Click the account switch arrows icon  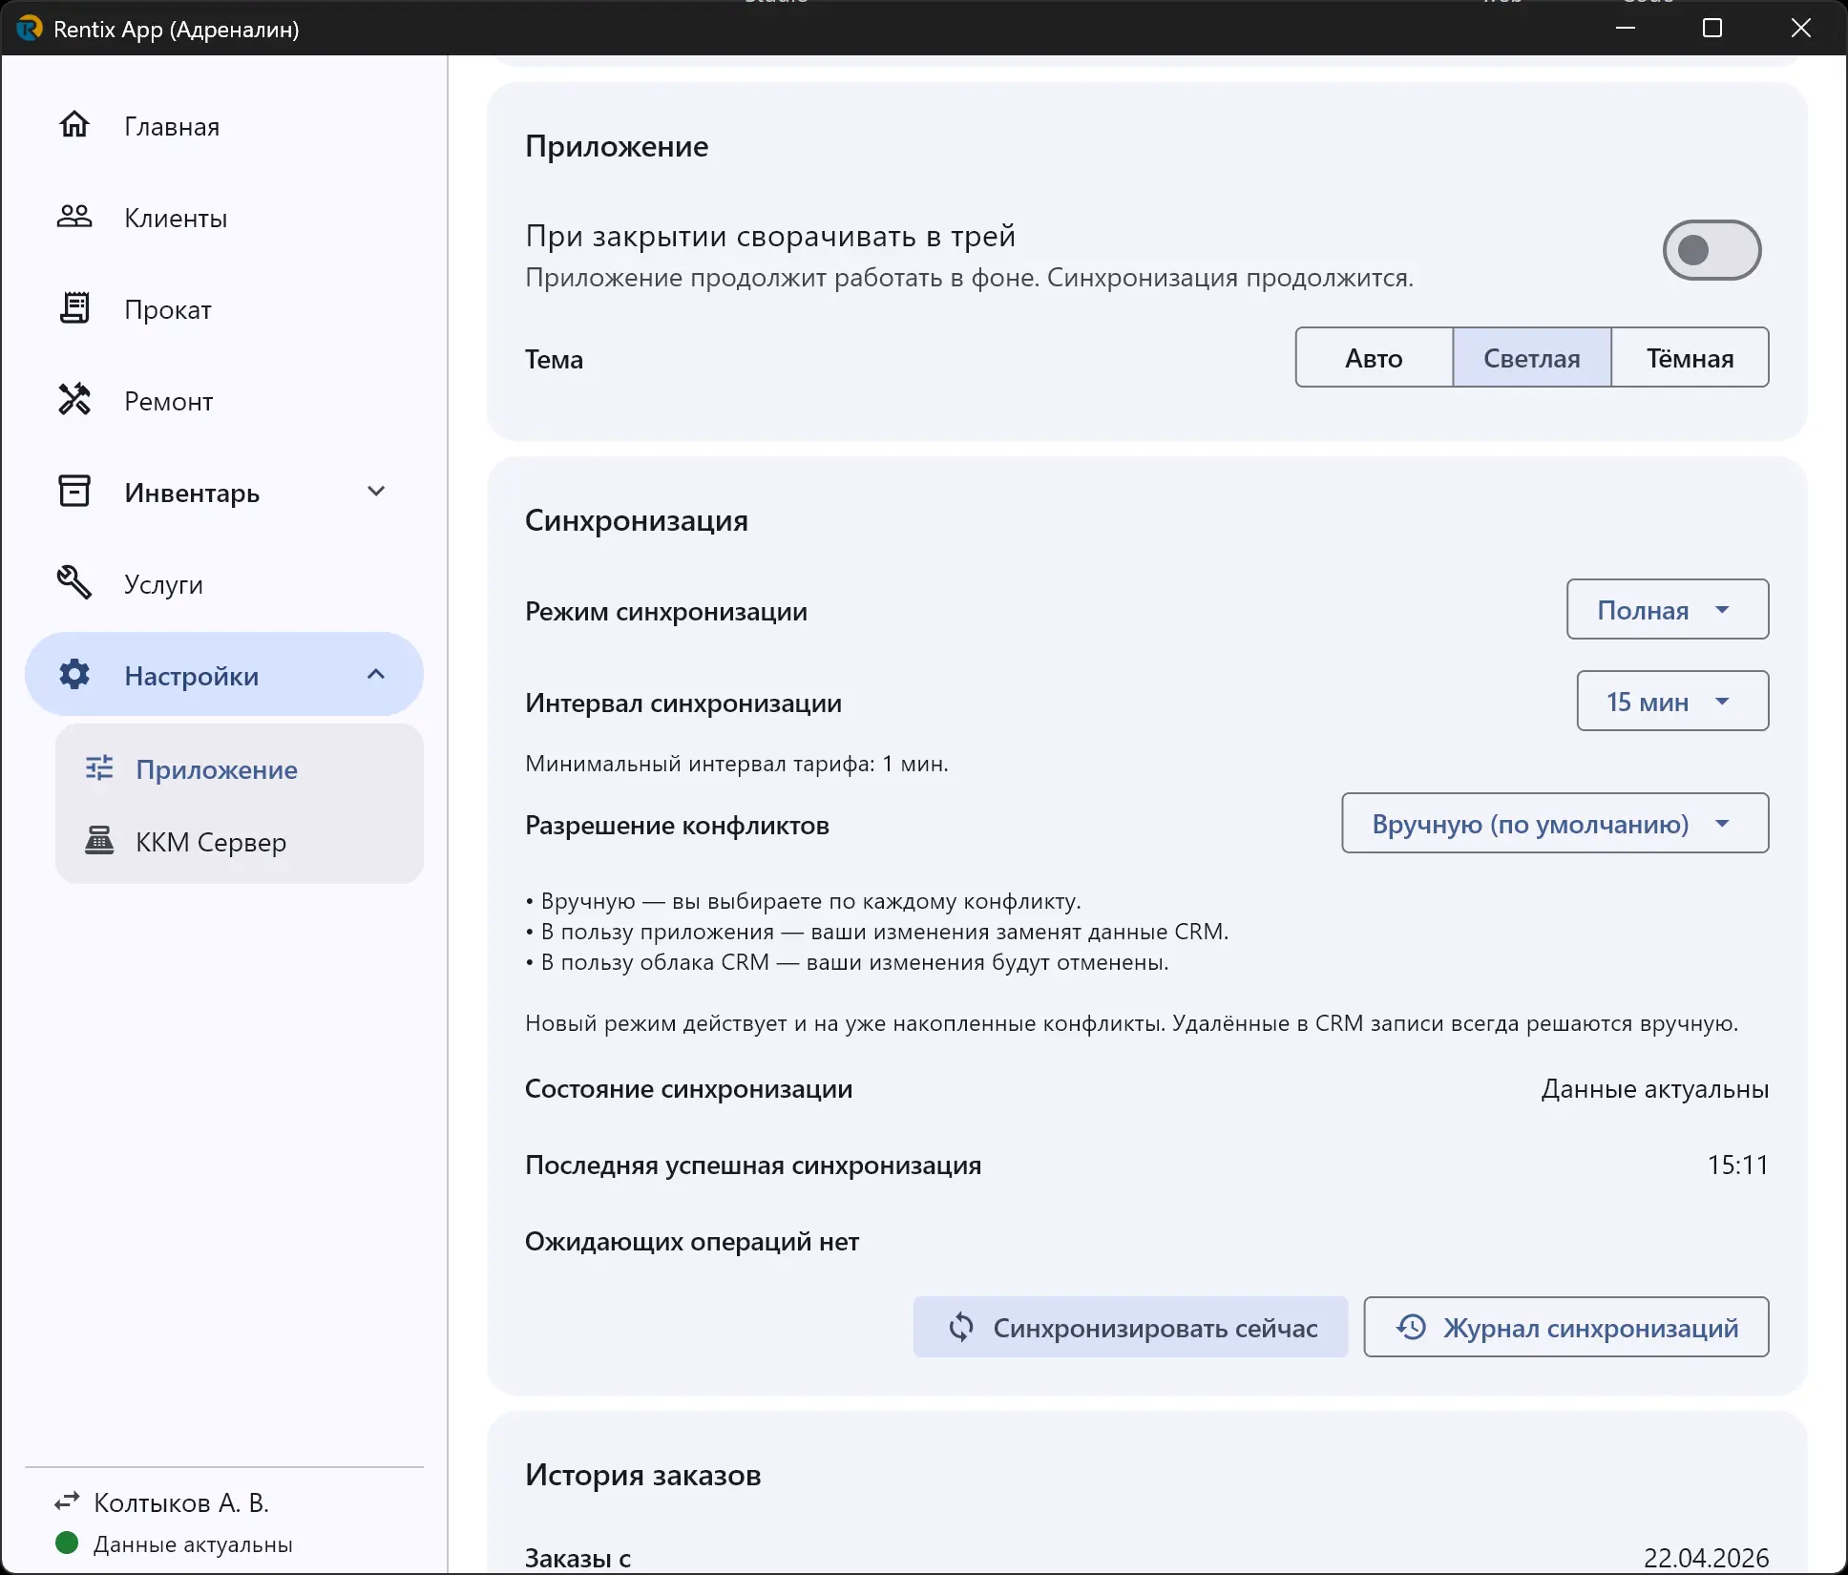coord(67,1502)
